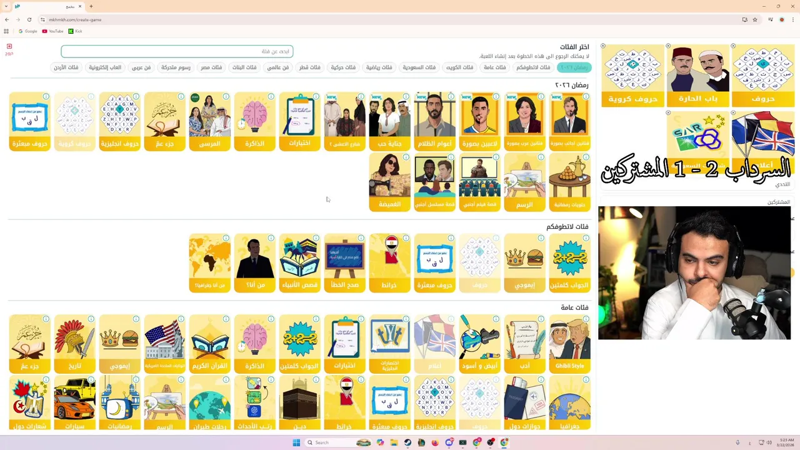
Task: Remove the باب الحارة selected category via its X
Action: (x=668, y=46)
